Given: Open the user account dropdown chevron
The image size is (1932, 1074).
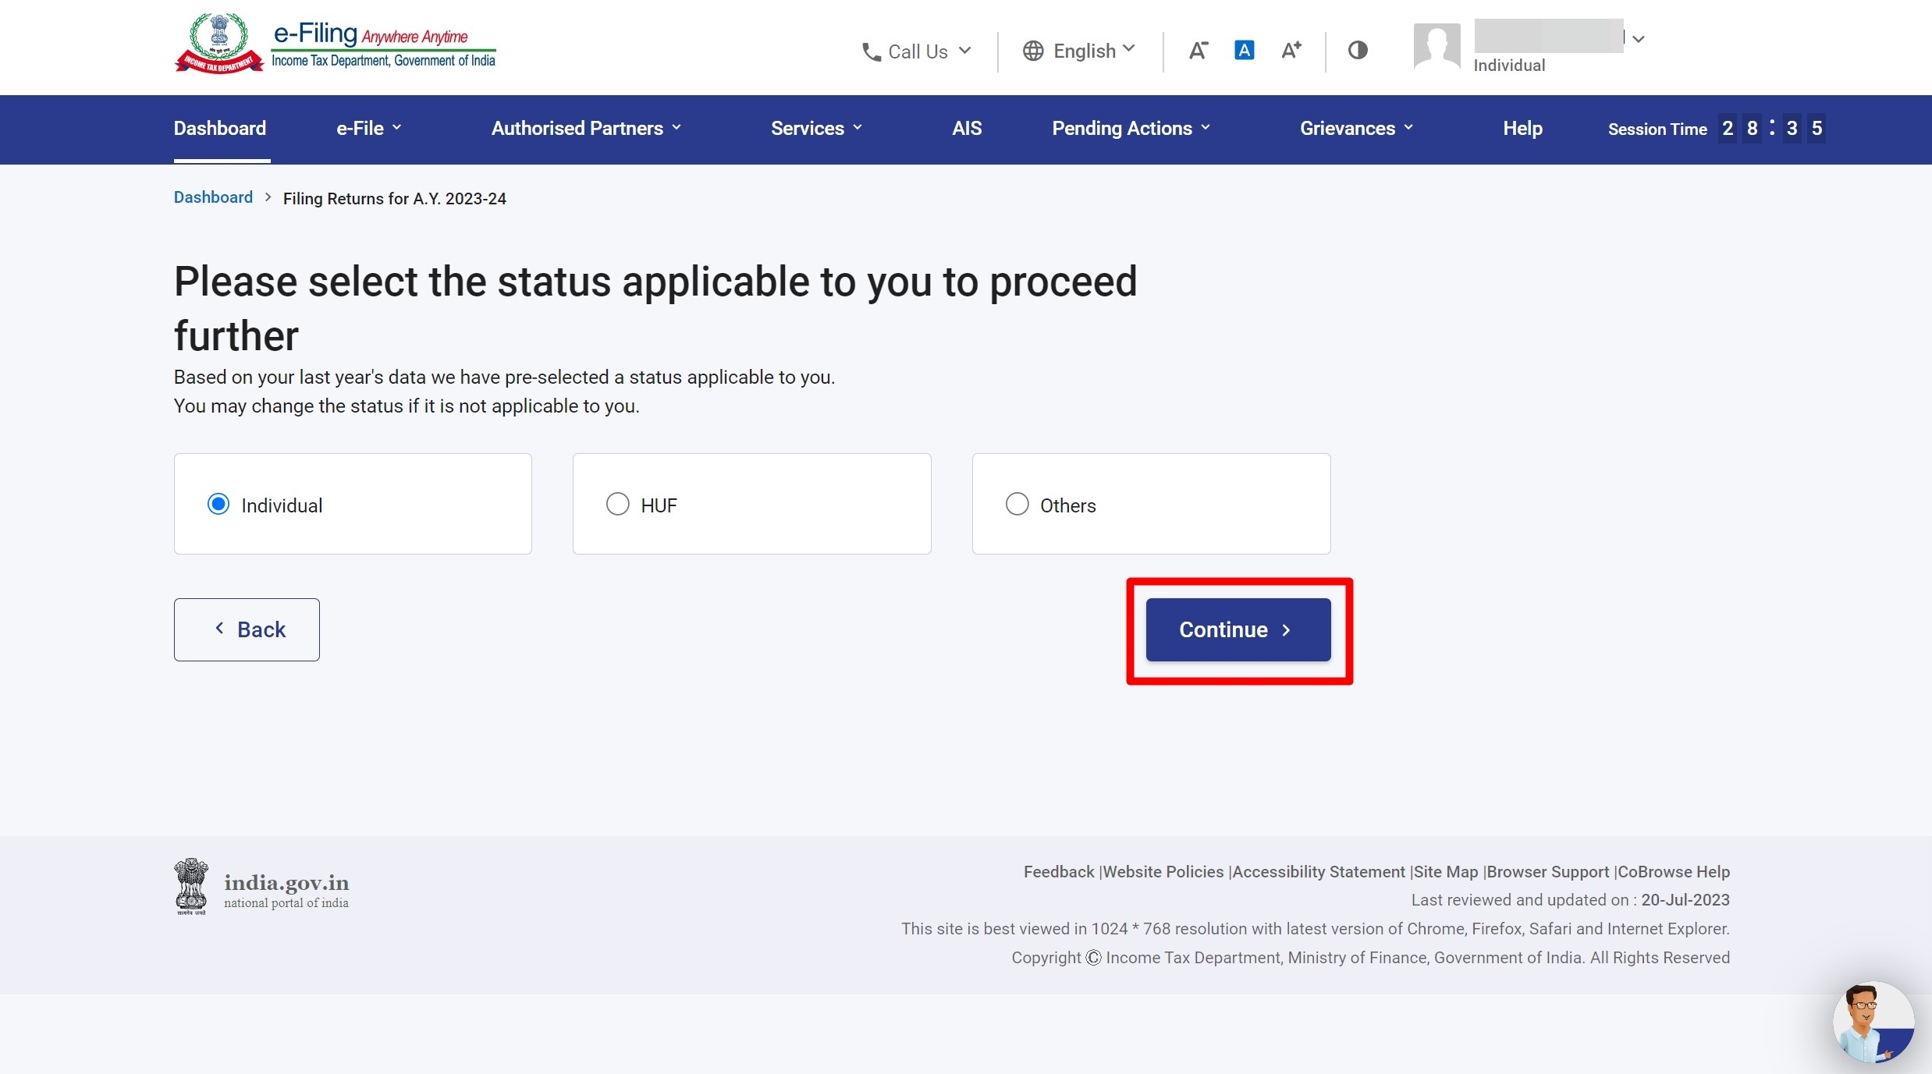Looking at the screenshot, I should point(1639,37).
